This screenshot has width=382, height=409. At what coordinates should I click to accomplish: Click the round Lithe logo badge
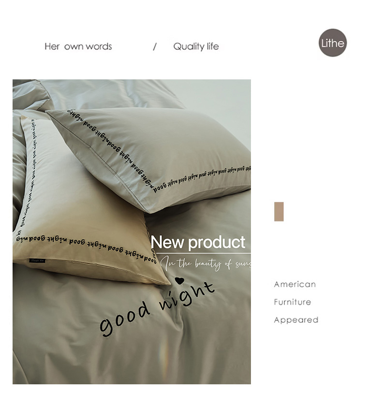click(x=333, y=43)
